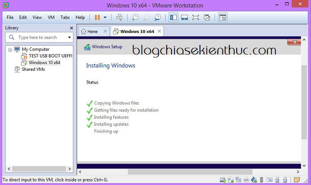This screenshot has height=185, width=311.
Task: Click the hard disk status bar icon
Action: (x=223, y=180)
